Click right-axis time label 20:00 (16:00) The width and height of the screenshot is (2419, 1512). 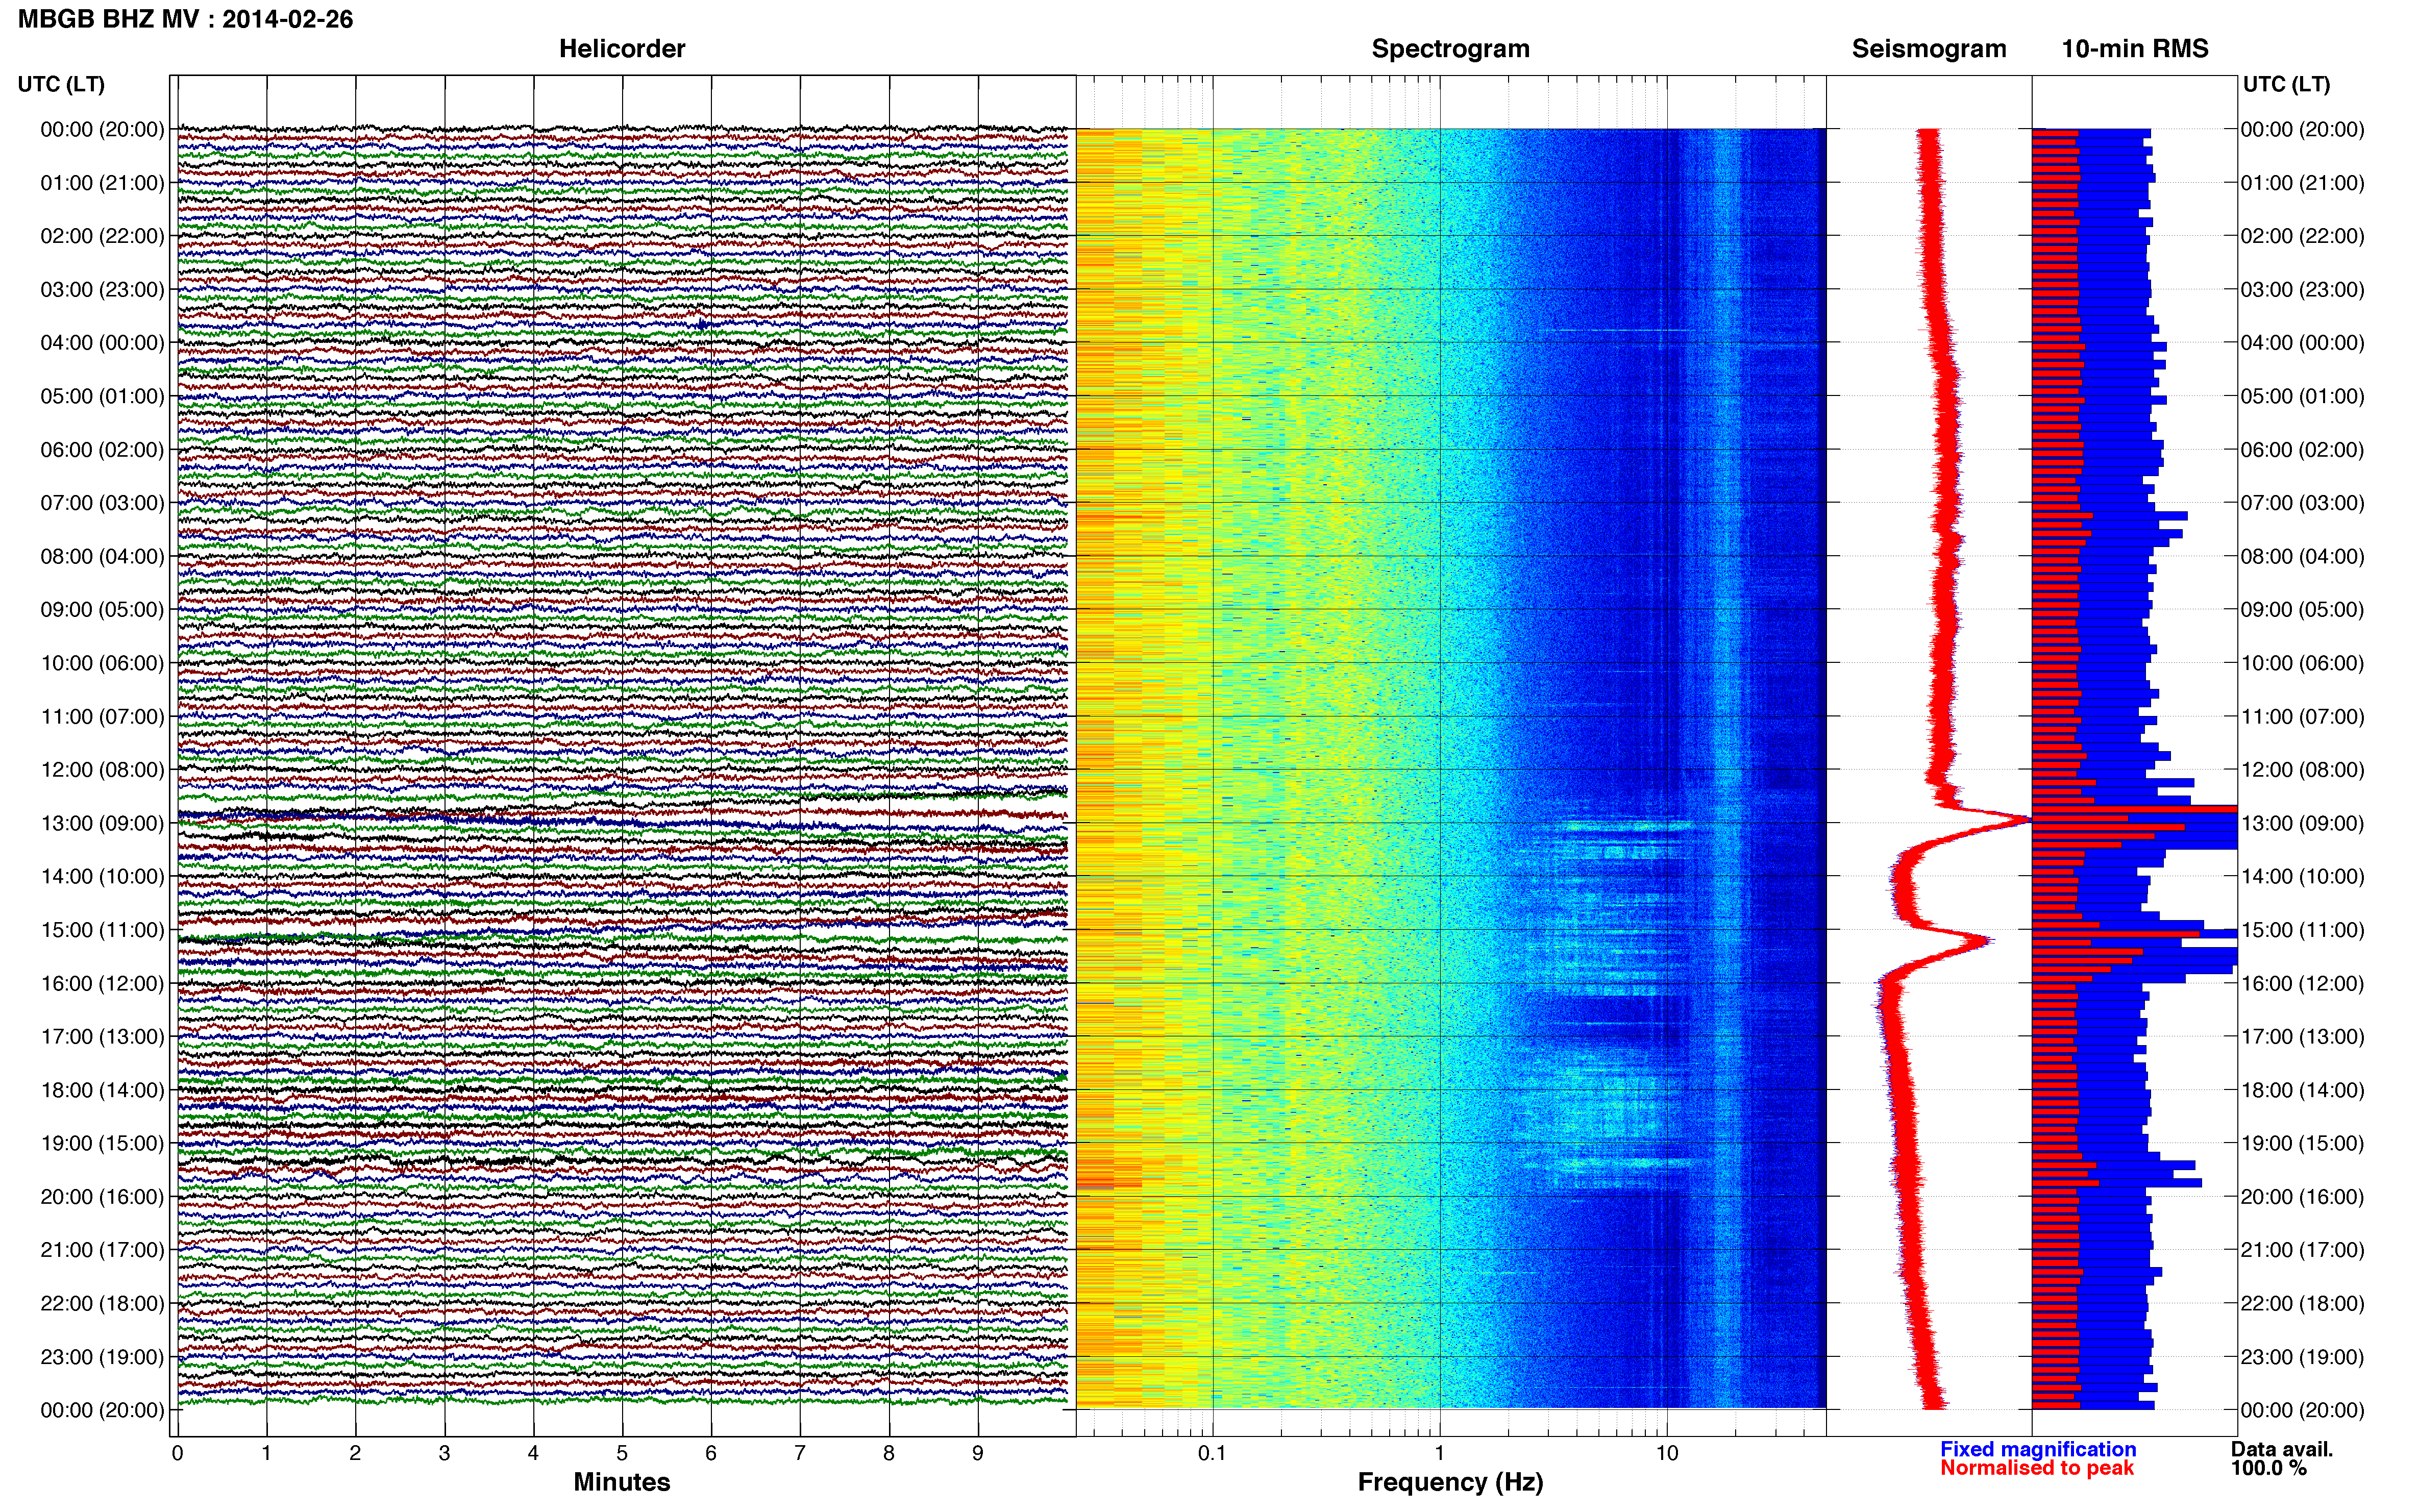pyautogui.click(x=2303, y=1197)
